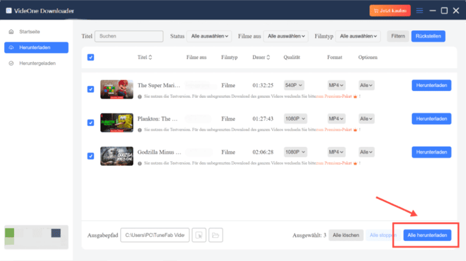The height and width of the screenshot is (261, 466).
Task: Click the Titel search input field
Action: [129, 36]
